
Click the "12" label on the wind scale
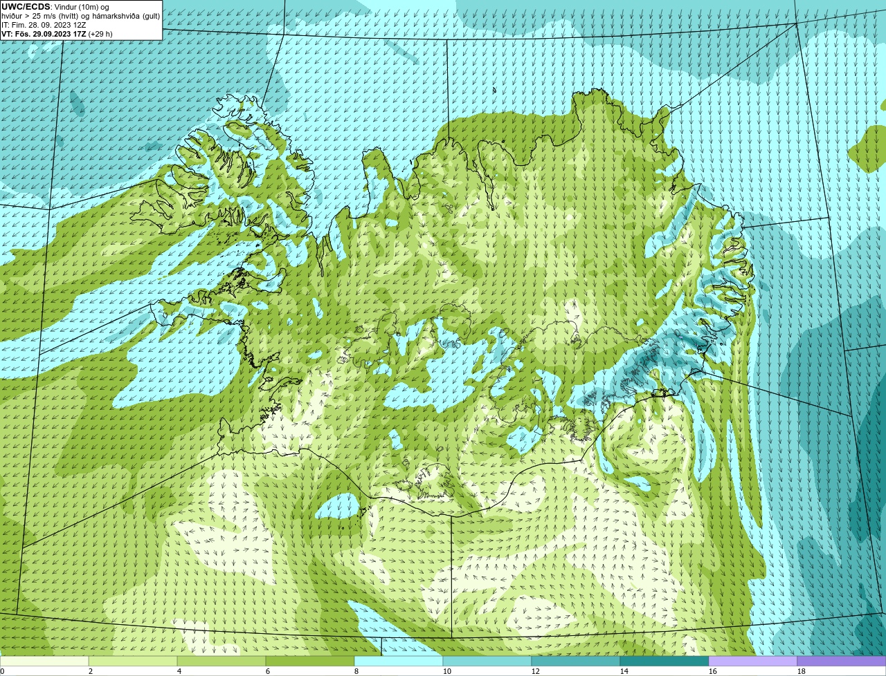pos(536,671)
